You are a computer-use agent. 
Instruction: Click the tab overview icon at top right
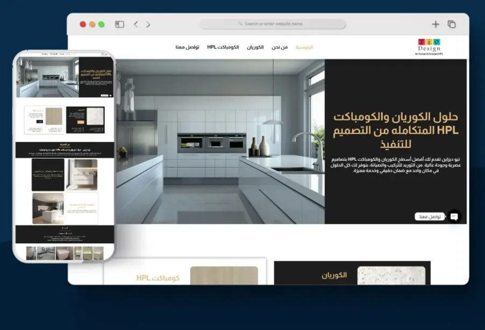click(x=452, y=24)
